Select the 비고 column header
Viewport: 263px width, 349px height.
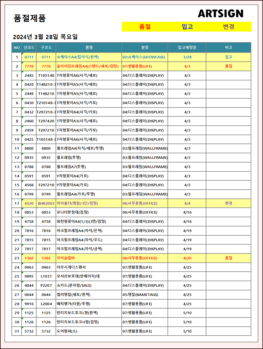click(x=228, y=47)
